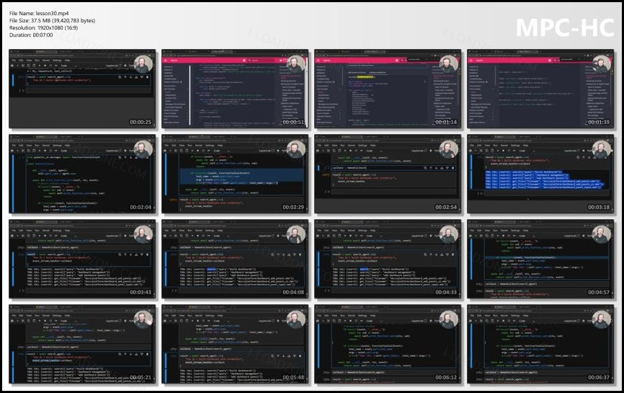Choose the last thumbnail stamped 00:06:37
This screenshot has height=393, width=624.
tap(540, 344)
